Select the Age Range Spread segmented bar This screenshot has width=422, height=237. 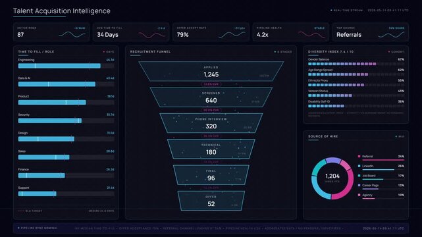tap(356, 74)
